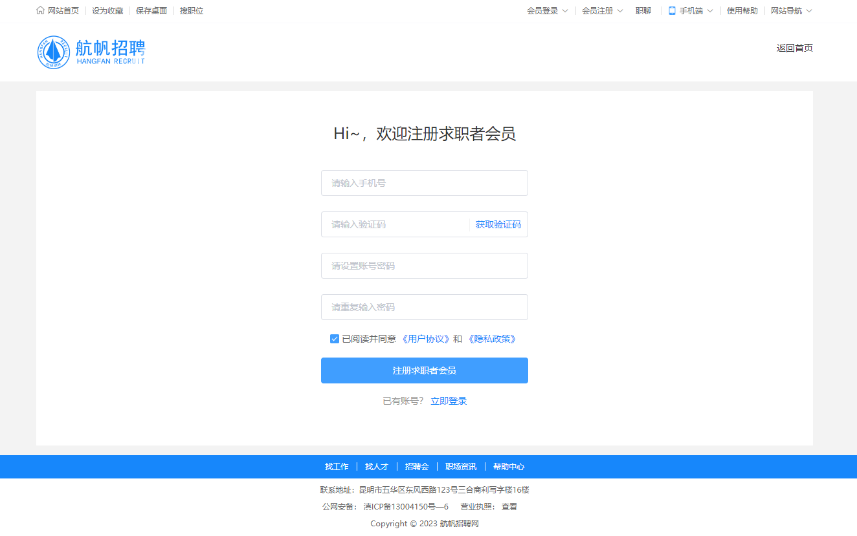The width and height of the screenshot is (857, 536).
Task: Select 招聘会 in the footer navigation
Action: 417,467
